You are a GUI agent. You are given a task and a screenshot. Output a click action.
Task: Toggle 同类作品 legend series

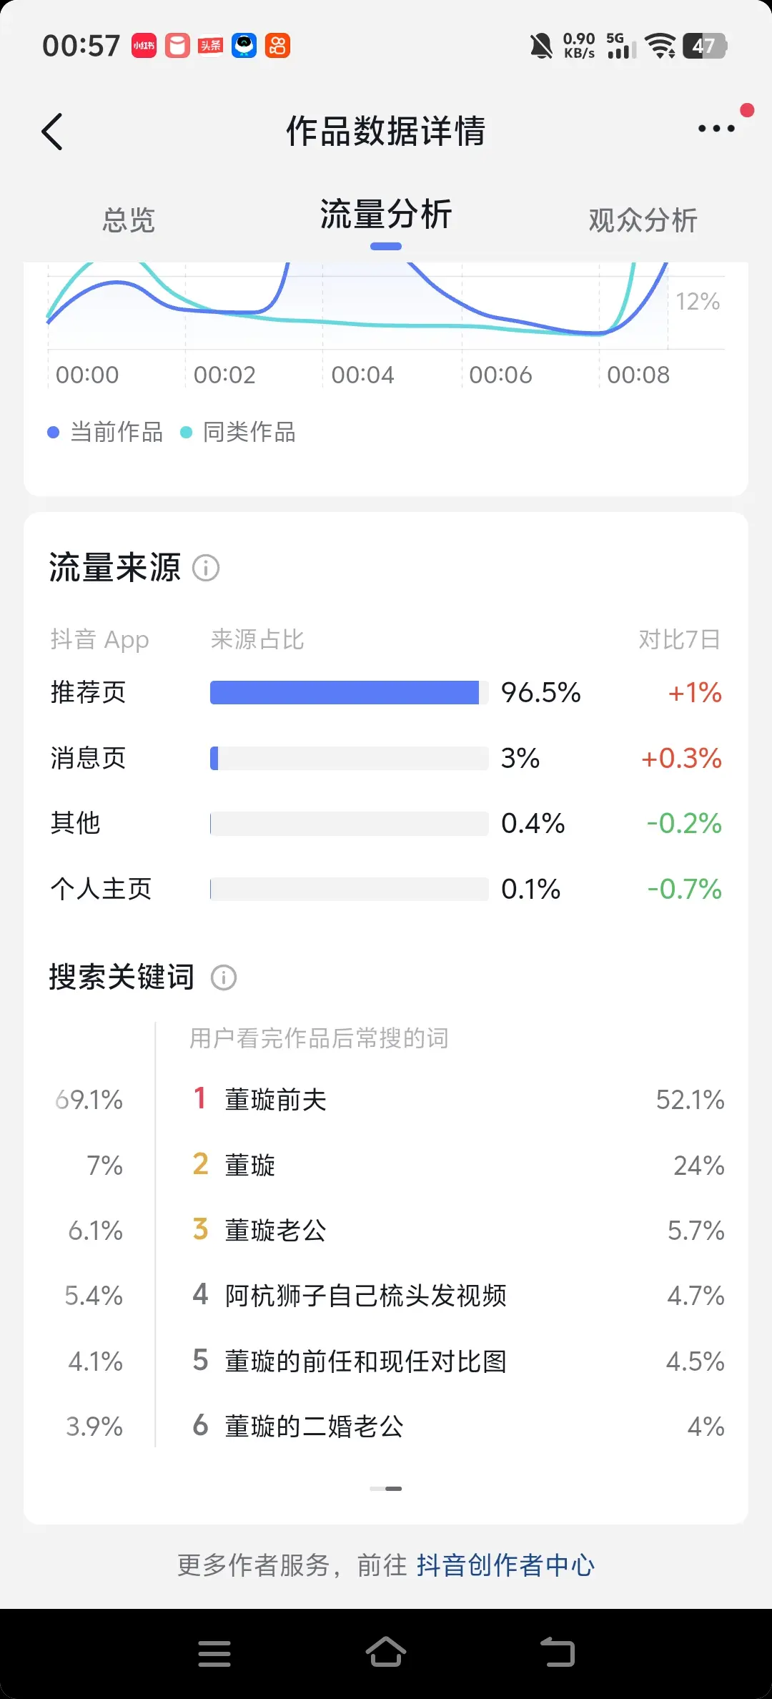(x=239, y=432)
